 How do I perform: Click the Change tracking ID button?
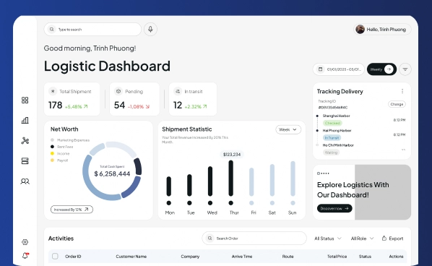click(397, 104)
